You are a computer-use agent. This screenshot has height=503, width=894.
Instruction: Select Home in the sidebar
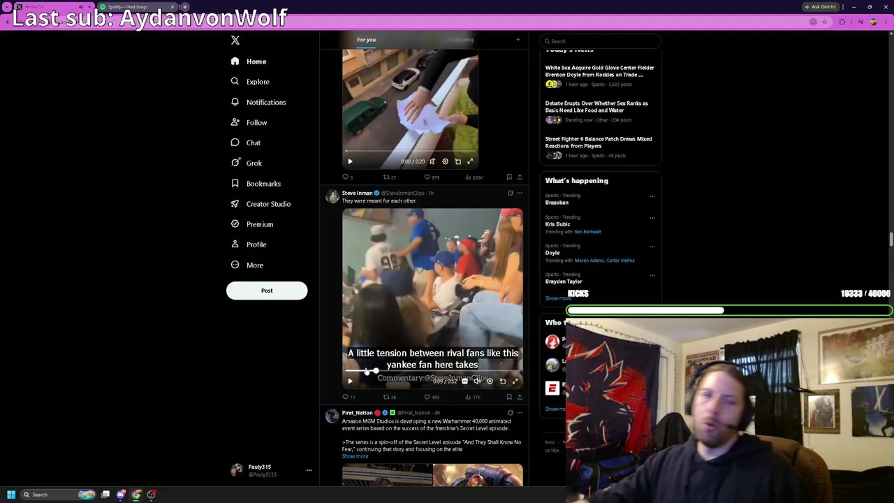click(x=249, y=61)
